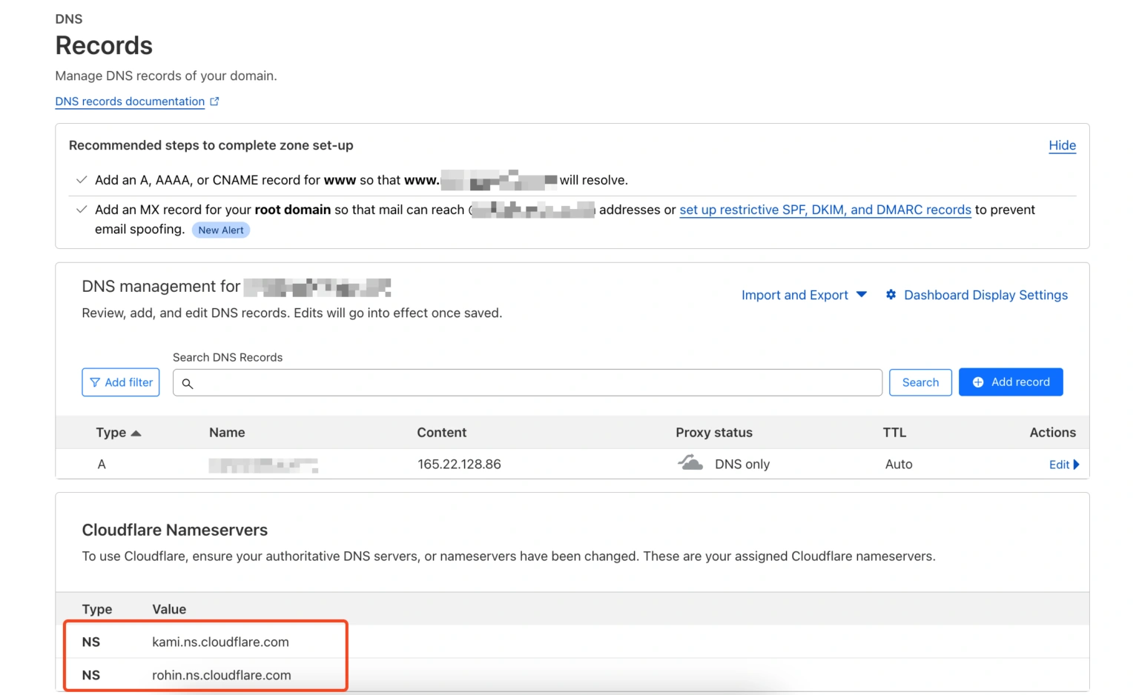Screen dimensions: 1139x695
Task: Click the checkmark beside the www record step
Action: pos(82,180)
